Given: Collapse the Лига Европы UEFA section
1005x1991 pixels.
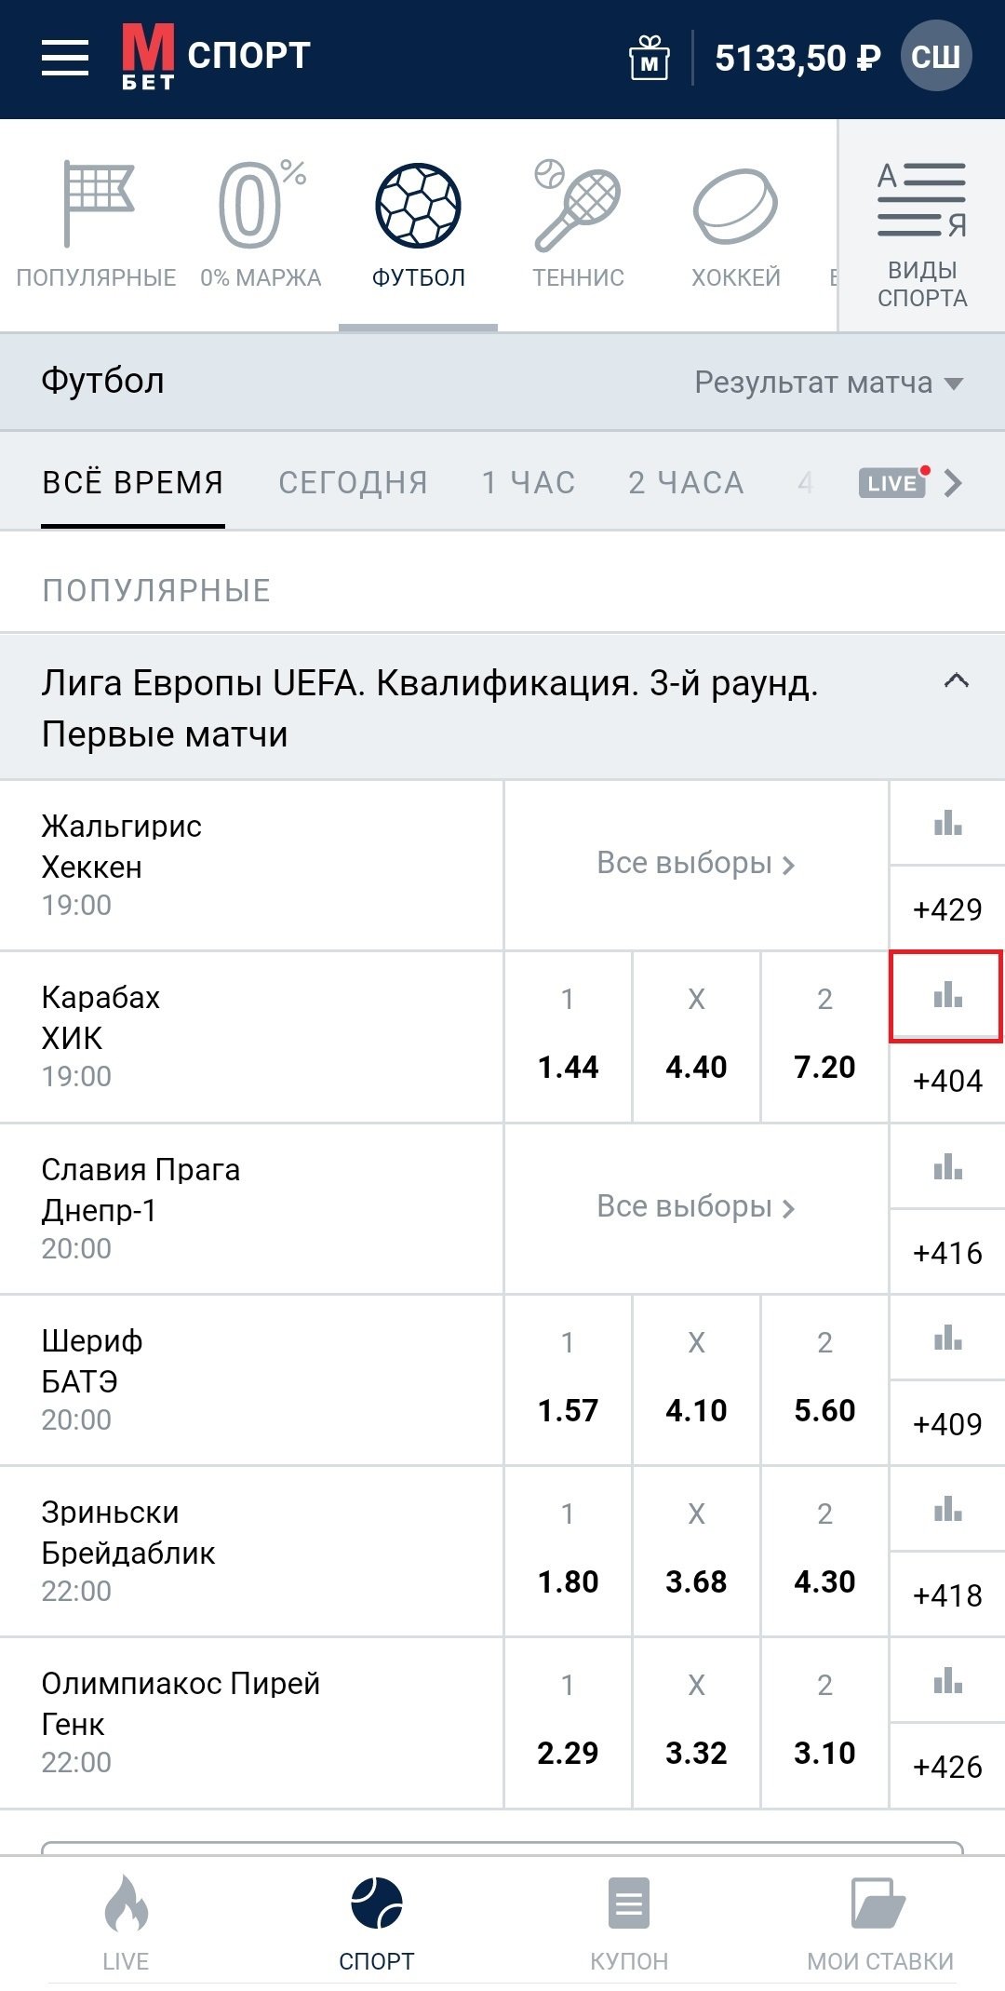Looking at the screenshot, I should click(x=956, y=682).
